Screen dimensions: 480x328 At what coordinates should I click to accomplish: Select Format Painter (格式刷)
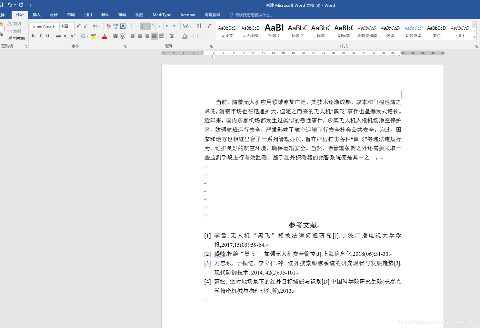(x=16, y=38)
